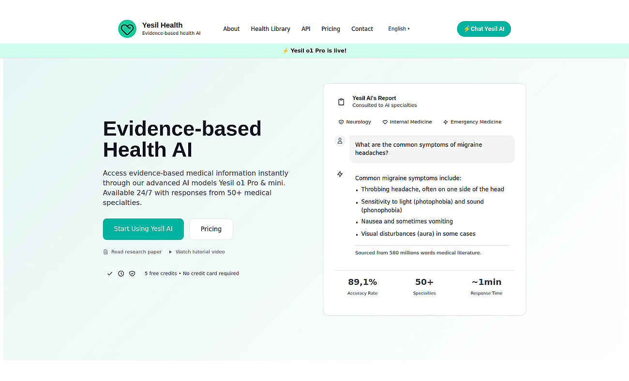629x381 pixels.
Task: Click 'Sensitivity to light (photophobia)' bullet
Action: click(x=422, y=206)
